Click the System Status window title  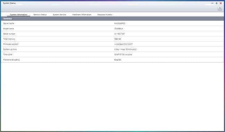coord(9,3)
